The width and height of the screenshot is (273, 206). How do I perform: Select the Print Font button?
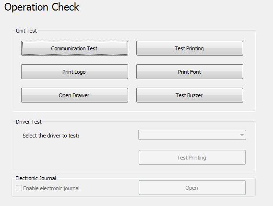tap(190, 72)
